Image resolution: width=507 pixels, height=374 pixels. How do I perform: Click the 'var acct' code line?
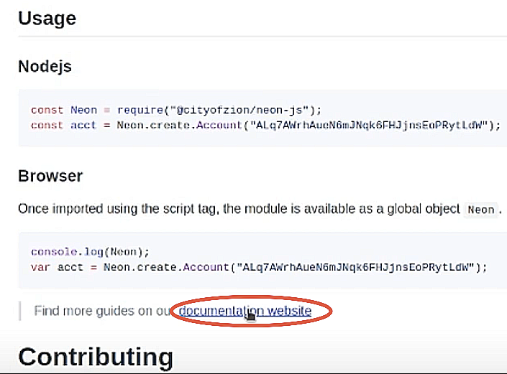[x=259, y=267]
